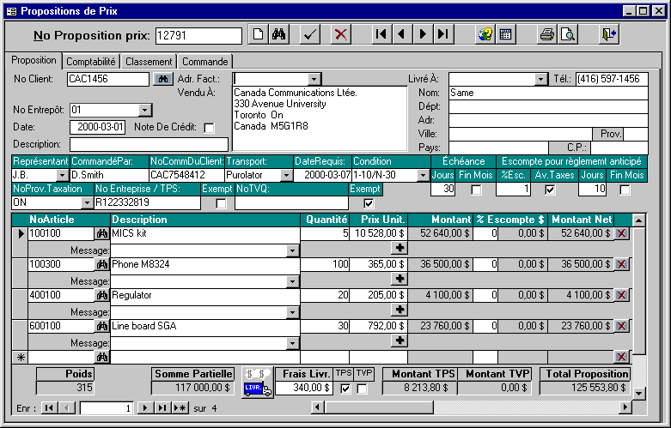Print the proposition with printer icon
The height and width of the screenshot is (428, 671).
pyautogui.click(x=547, y=34)
